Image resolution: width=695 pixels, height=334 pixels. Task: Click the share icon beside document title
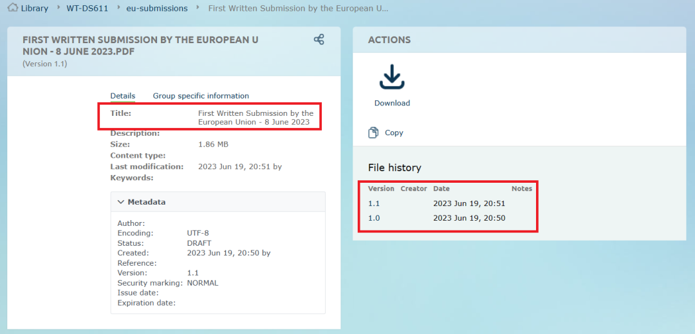319,39
